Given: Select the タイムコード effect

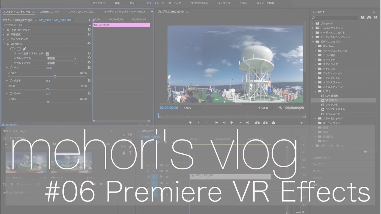Looking at the screenshot, I should click(332, 114).
